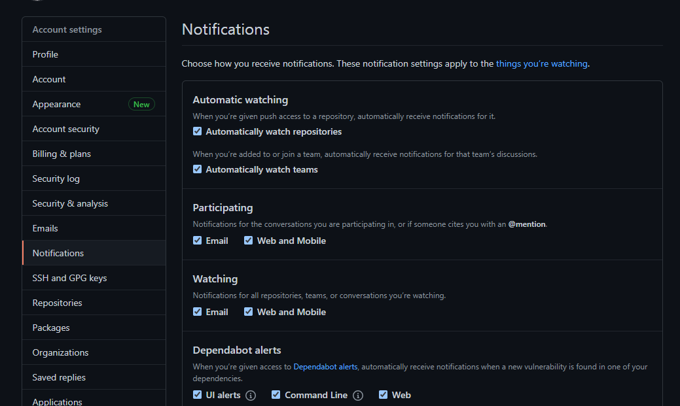Toggle Command Line checkbox for Dependabot

point(276,395)
